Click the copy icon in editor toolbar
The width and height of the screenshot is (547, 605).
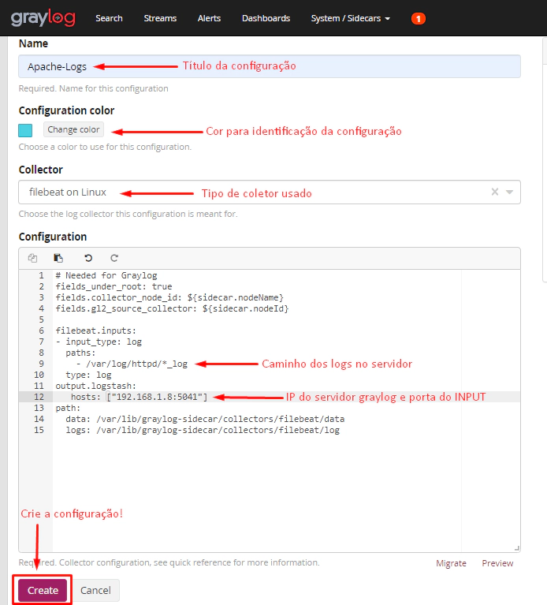point(32,258)
